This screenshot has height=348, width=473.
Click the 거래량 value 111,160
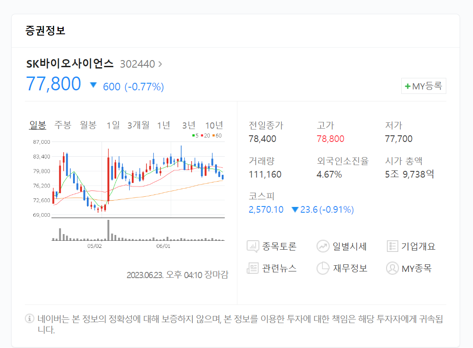click(x=265, y=174)
